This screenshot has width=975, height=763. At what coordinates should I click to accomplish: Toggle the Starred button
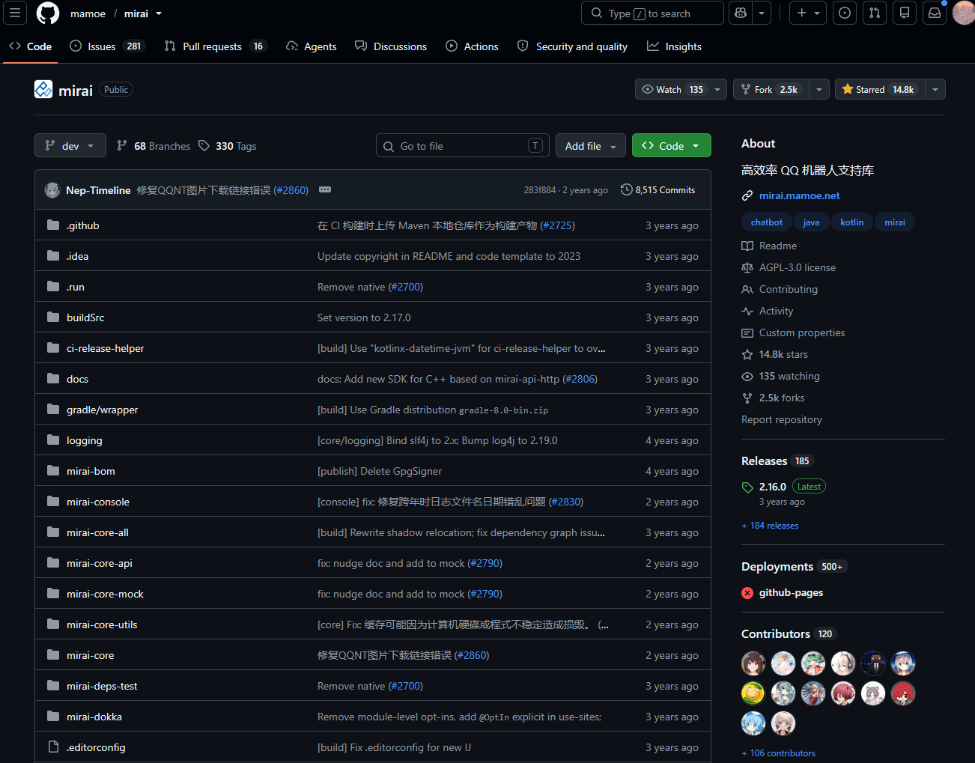coord(880,89)
